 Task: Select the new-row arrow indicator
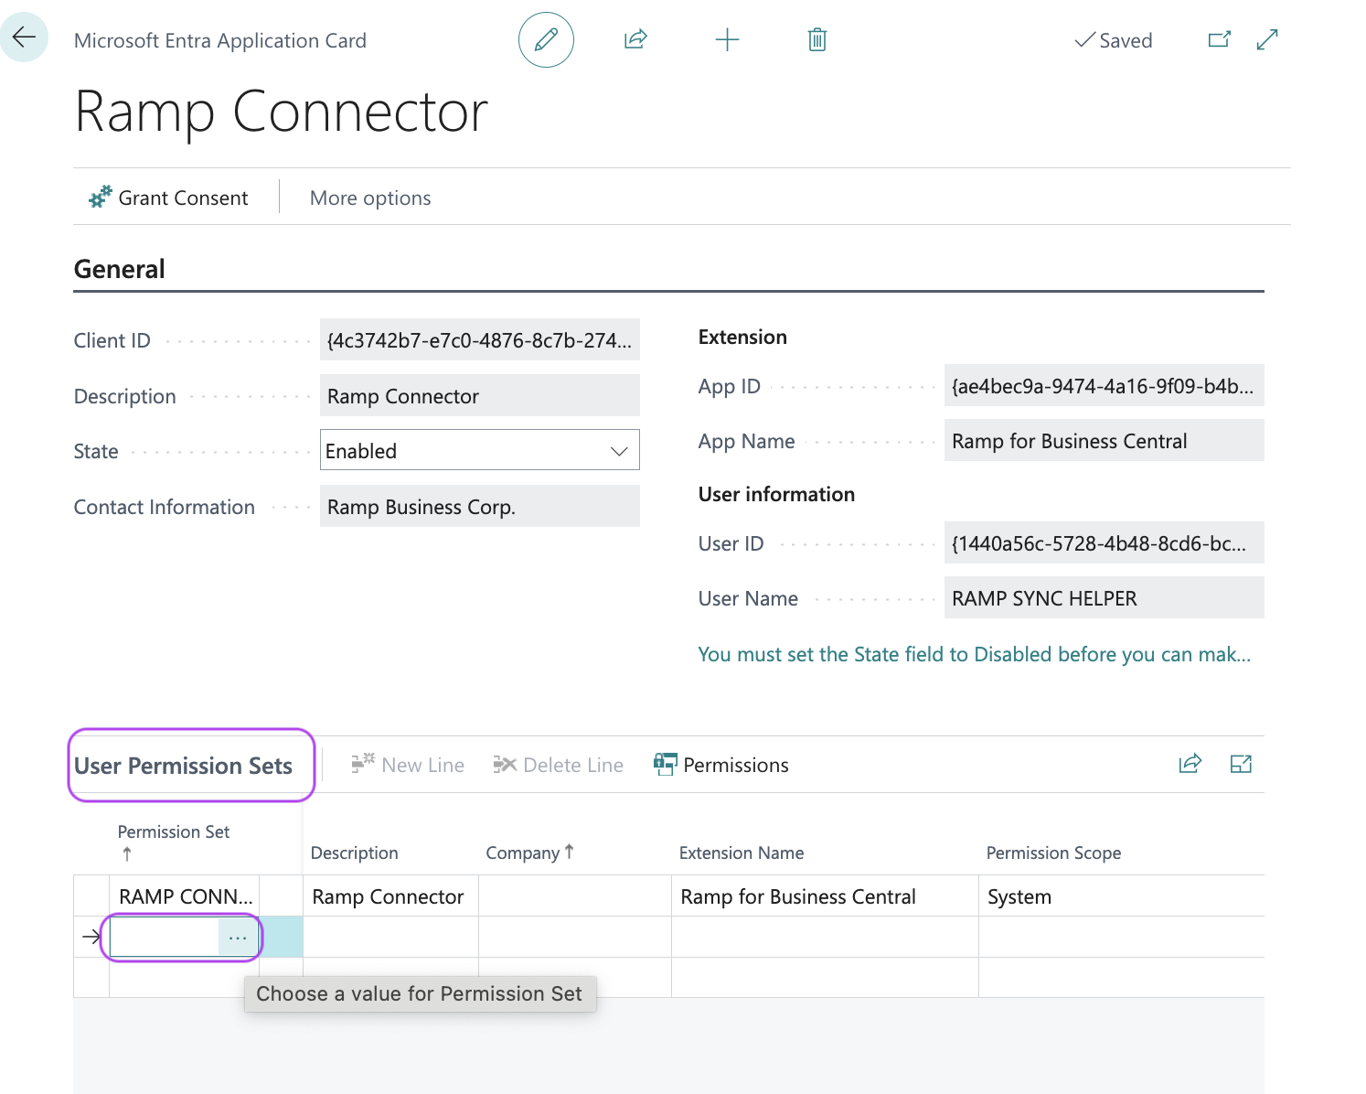pos(91,937)
